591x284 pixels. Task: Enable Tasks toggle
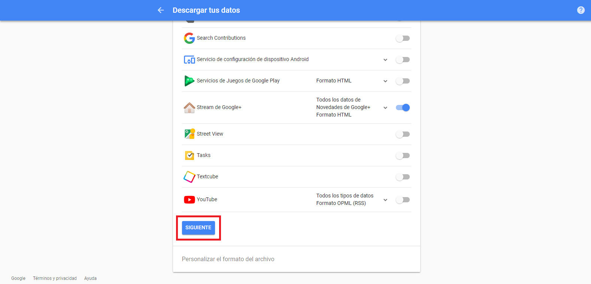[403, 155]
